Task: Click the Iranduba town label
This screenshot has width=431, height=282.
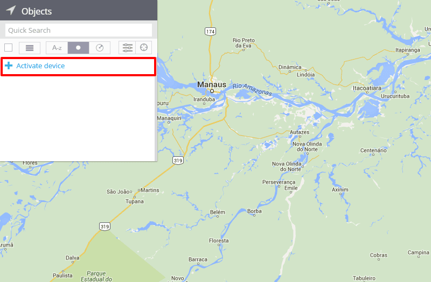Action: coord(204,99)
